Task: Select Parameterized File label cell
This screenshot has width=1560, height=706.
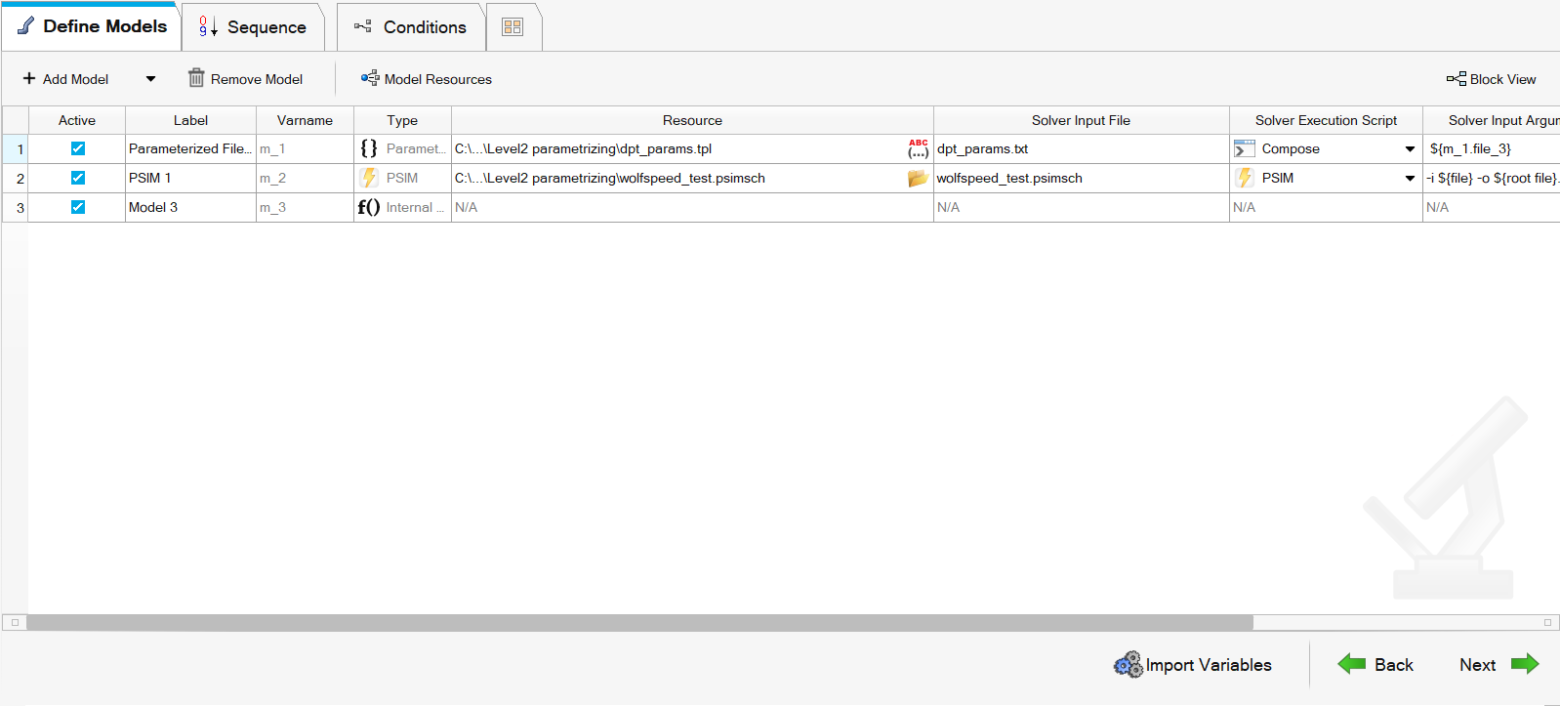Action: pyautogui.click(x=190, y=148)
